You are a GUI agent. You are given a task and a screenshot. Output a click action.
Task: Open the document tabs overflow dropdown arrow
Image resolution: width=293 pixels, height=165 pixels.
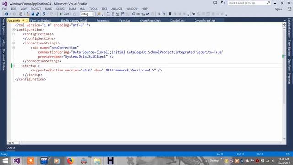click(285, 21)
